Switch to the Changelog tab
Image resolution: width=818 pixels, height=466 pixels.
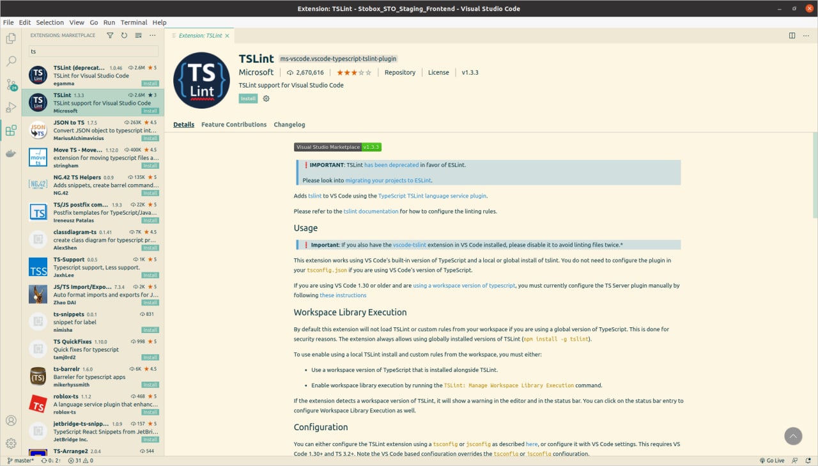(x=289, y=125)
